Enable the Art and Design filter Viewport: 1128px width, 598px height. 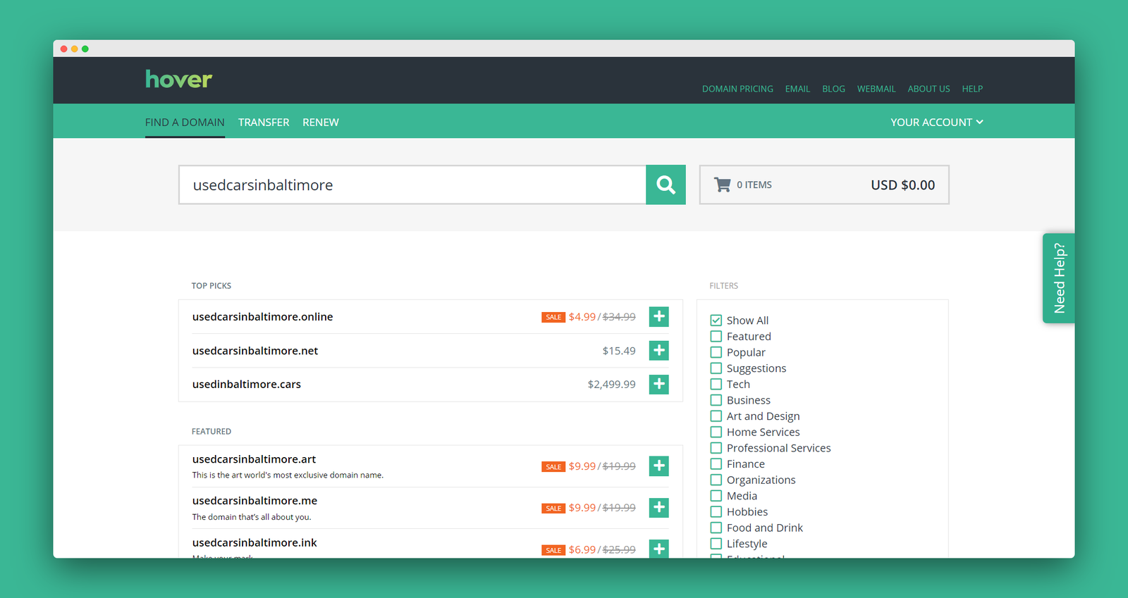click(716, 416)
